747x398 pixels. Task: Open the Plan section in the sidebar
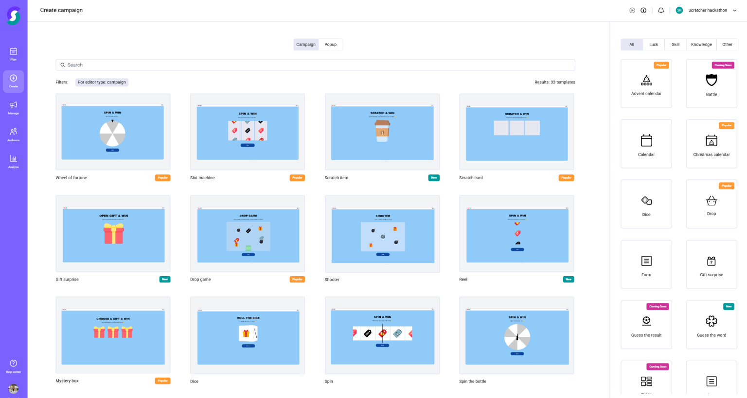[x=13, y=53]
